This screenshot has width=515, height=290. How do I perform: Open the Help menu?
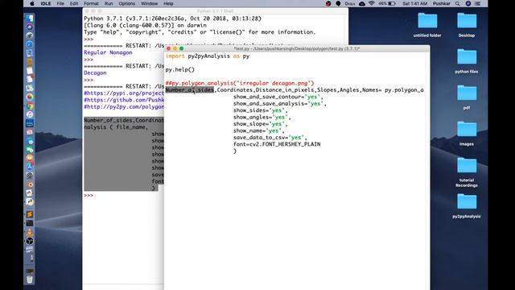tap(168, 3)
